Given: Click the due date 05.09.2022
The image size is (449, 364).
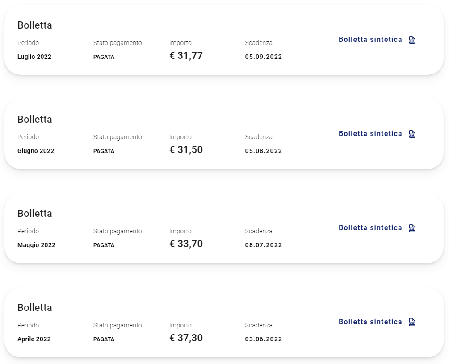Looking at the screenshot, I should [264, 57].
